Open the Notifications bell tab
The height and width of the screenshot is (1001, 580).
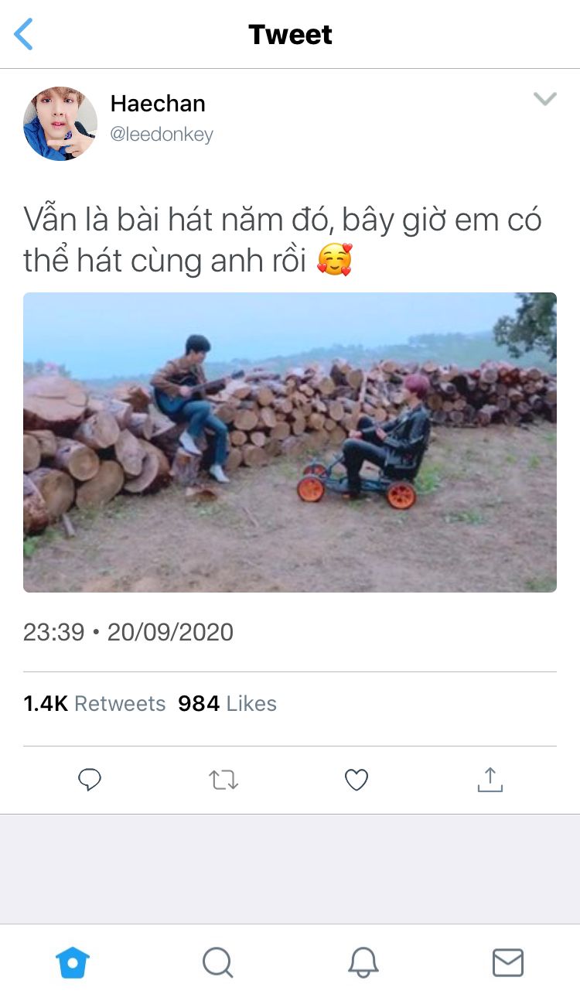(x=363, y=963)
